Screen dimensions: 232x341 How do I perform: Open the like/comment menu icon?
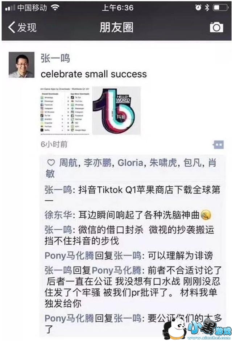(218, 144)
